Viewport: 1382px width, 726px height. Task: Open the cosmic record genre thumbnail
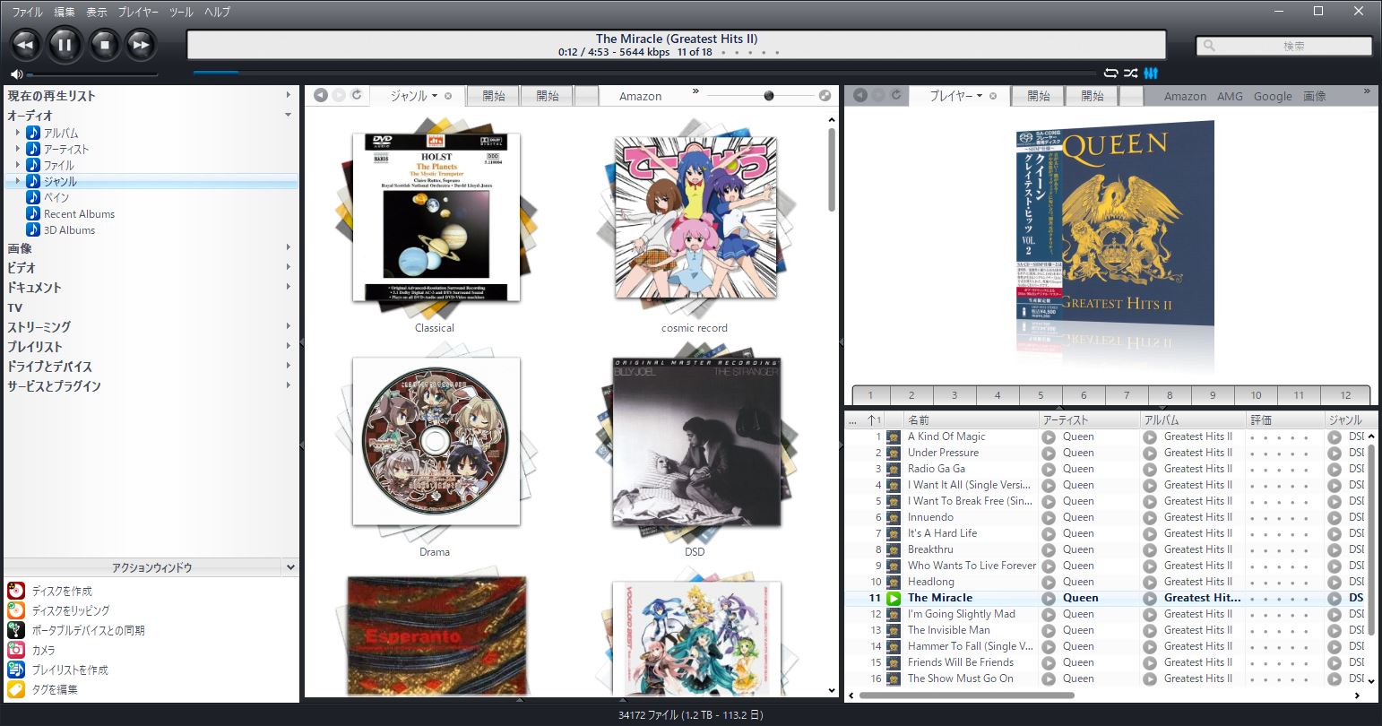(695, 217)
